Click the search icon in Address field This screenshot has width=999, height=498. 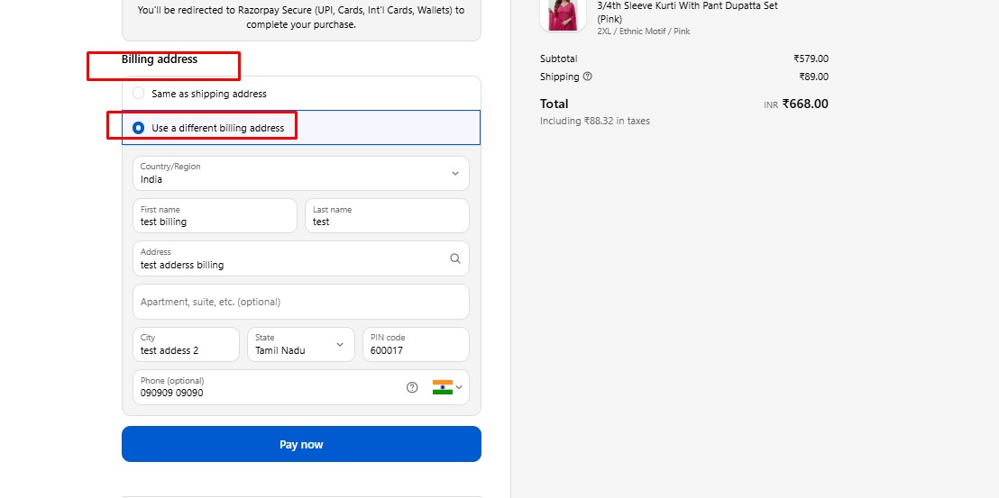click(455, 258)
